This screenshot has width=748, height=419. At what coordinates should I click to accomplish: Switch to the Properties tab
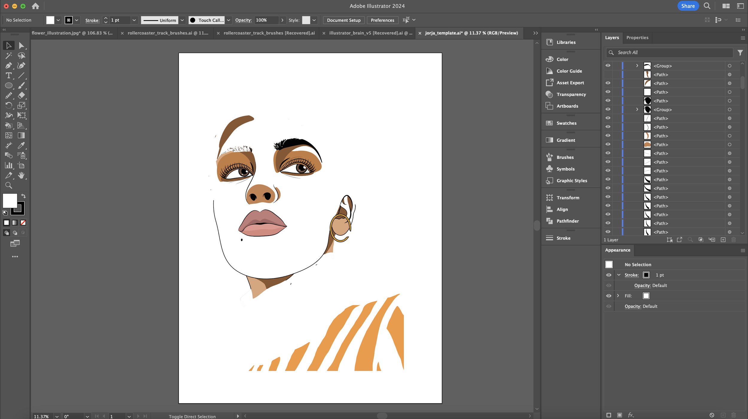(637, 38)
